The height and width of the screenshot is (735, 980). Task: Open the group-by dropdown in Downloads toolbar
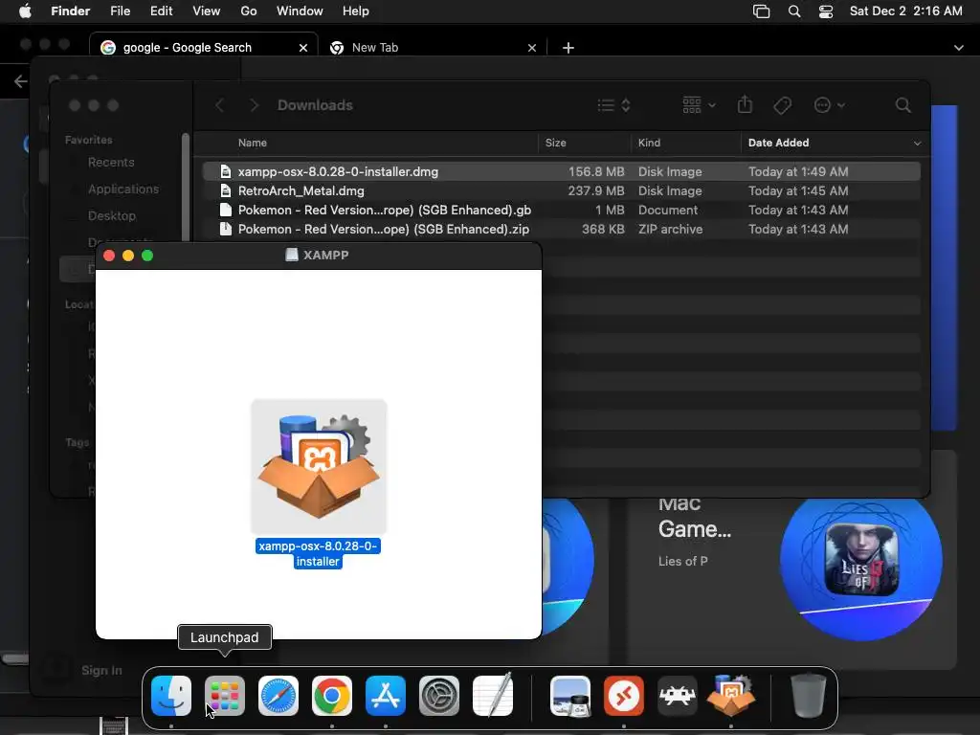699,104
